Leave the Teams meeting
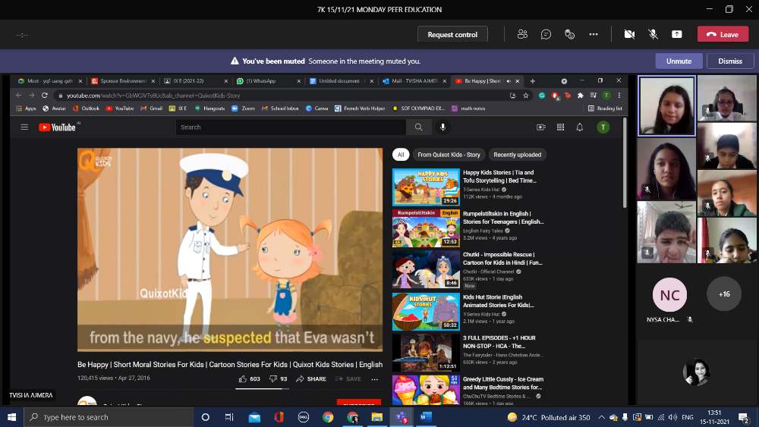This screenshot has height=427, width=759. [x=723, y=34]
